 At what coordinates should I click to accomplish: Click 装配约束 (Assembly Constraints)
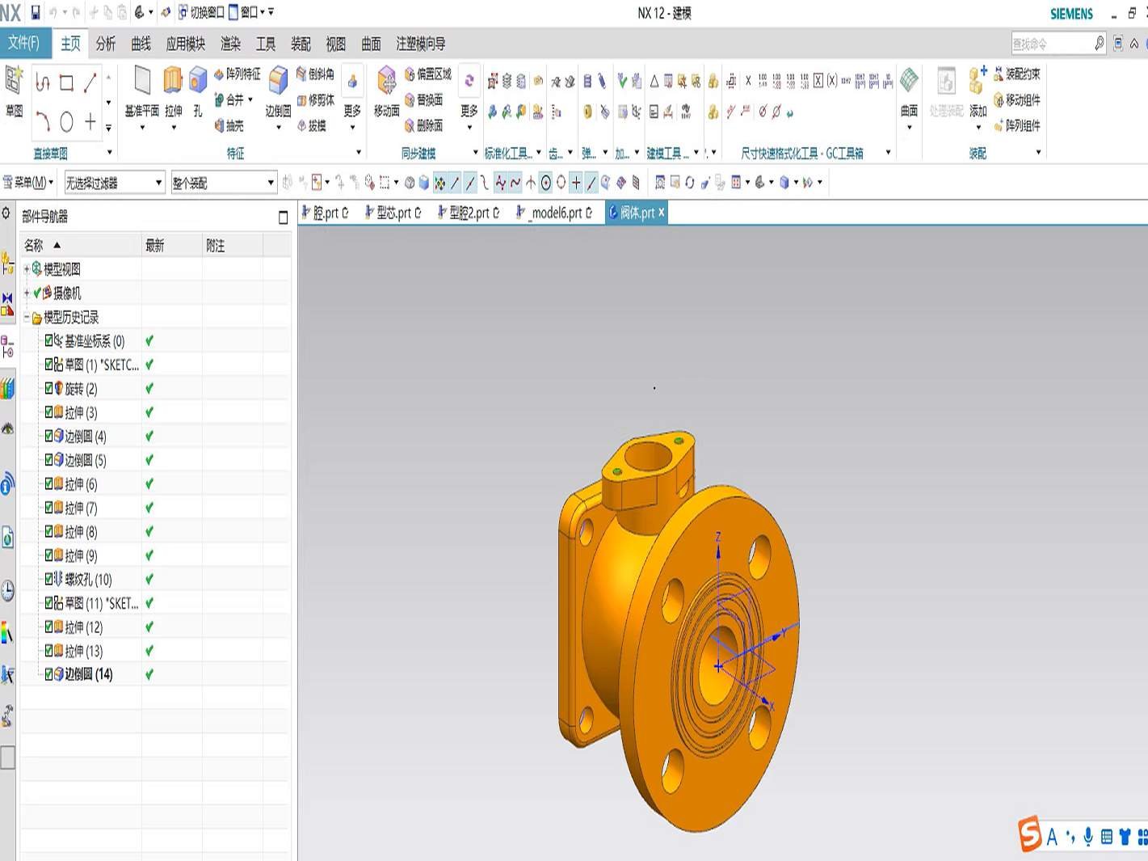[1017, 74]
